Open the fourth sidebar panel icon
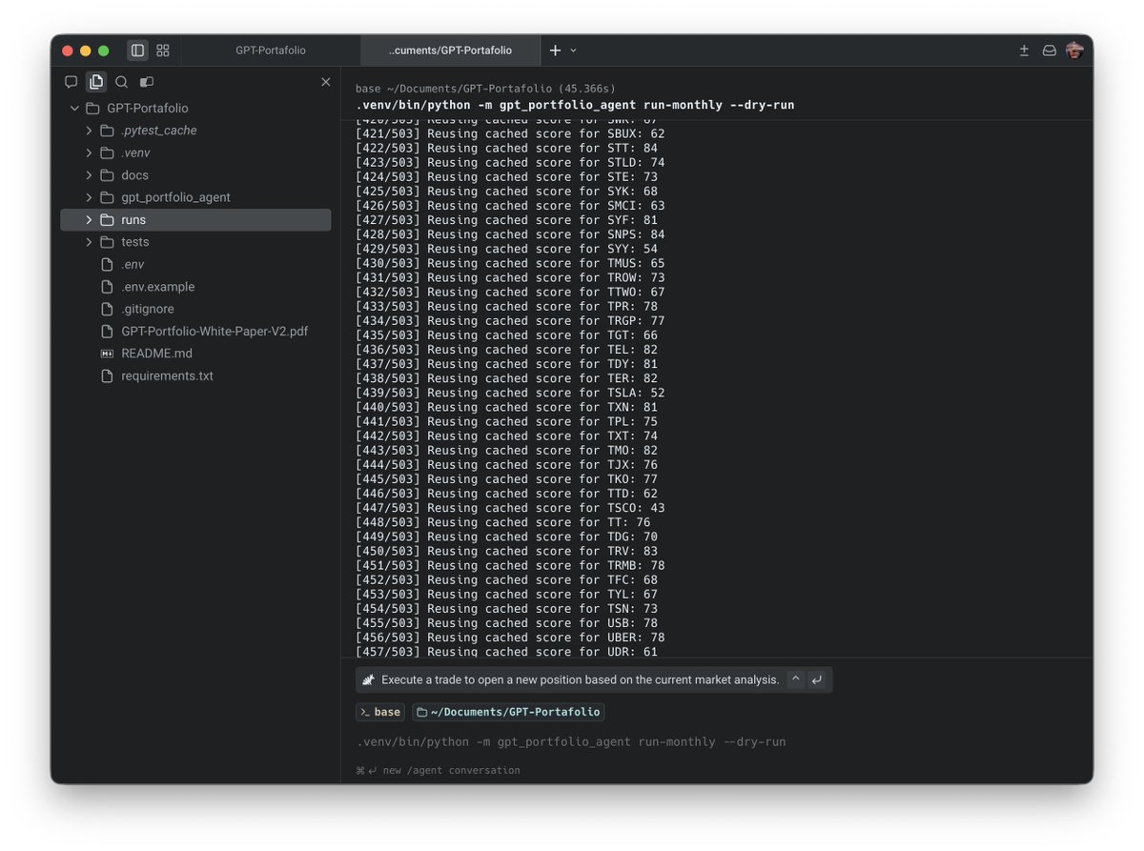Viewport: 1144px width, 851px height. [x=146, y=82]
